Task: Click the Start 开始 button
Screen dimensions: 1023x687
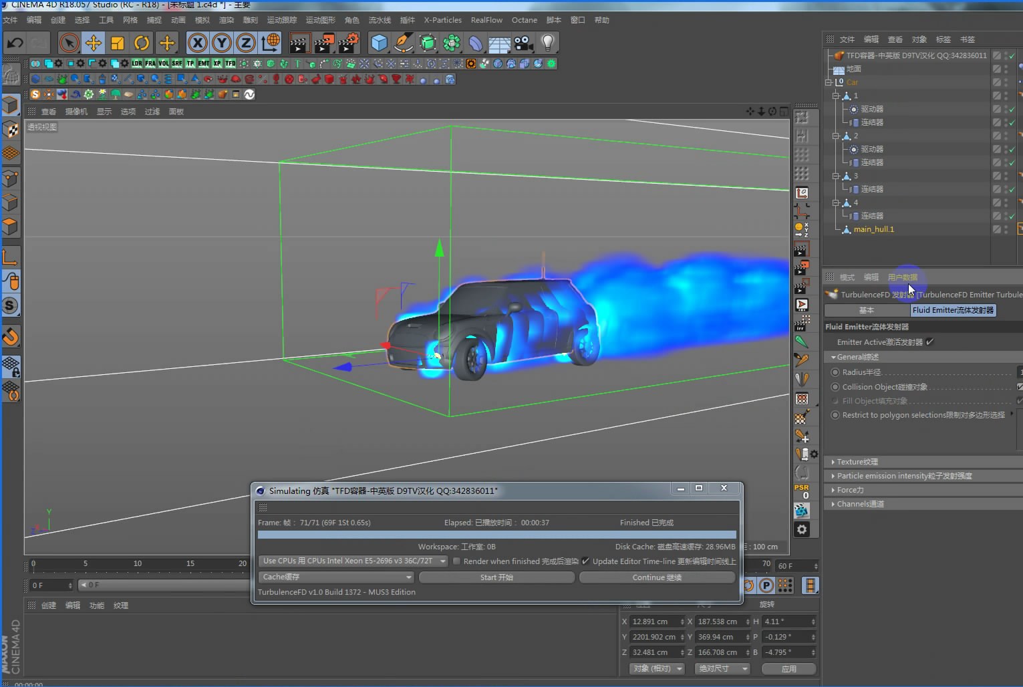Action: click(496, 577)
